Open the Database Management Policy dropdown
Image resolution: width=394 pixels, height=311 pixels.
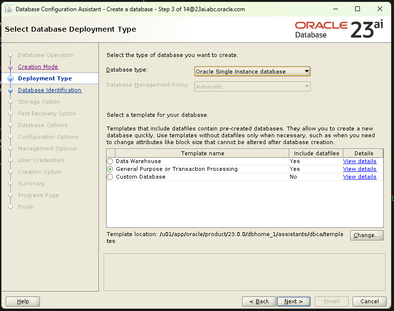click(x=308, y=86)
